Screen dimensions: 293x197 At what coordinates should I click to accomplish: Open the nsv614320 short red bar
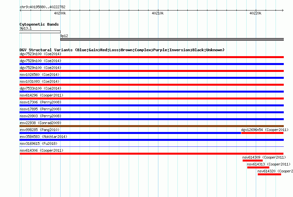point(269,174)
